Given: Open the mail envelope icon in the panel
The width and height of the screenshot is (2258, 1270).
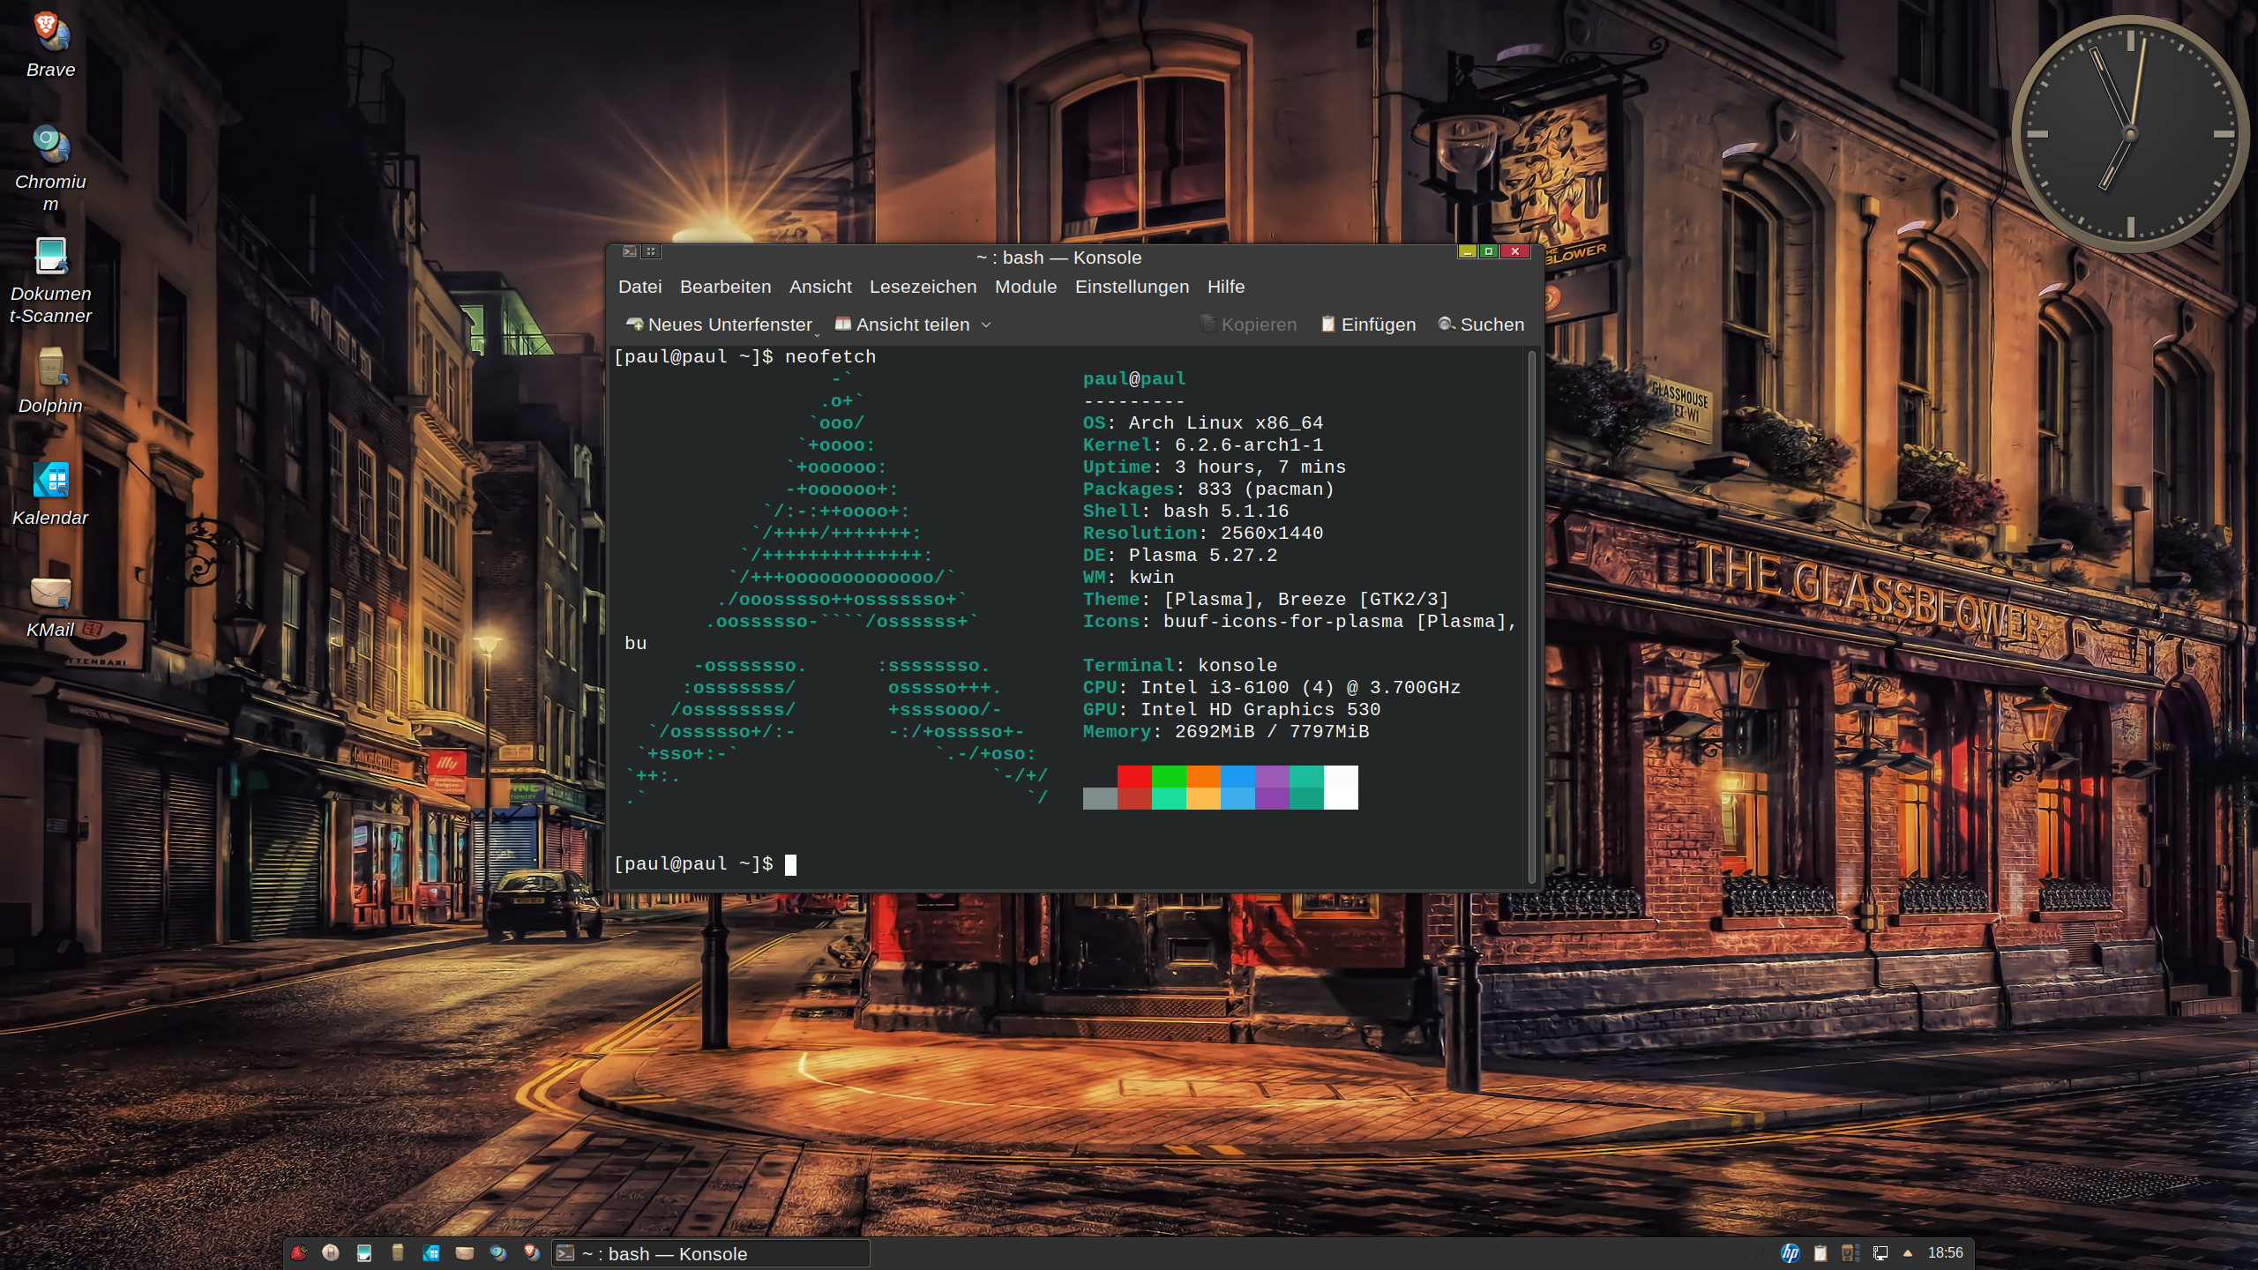Looking at the screenshot, I should (465, 1252).
